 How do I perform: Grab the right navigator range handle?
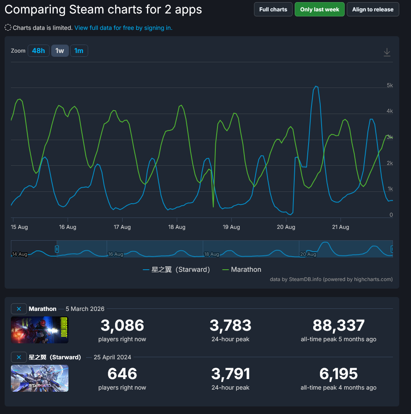[x=392, y=249]
